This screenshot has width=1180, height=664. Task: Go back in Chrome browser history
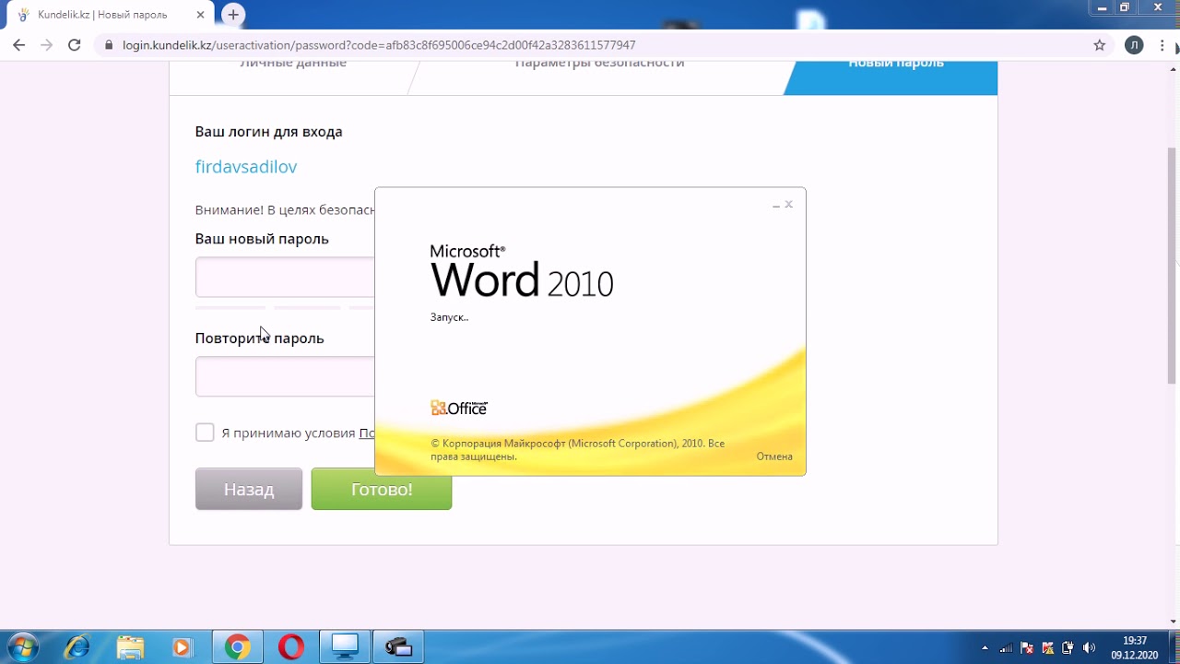pyautogui.click(x=18, y=45)
